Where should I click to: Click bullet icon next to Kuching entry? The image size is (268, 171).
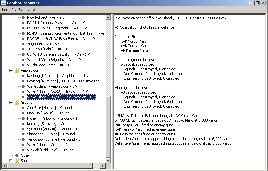(23, 124)
